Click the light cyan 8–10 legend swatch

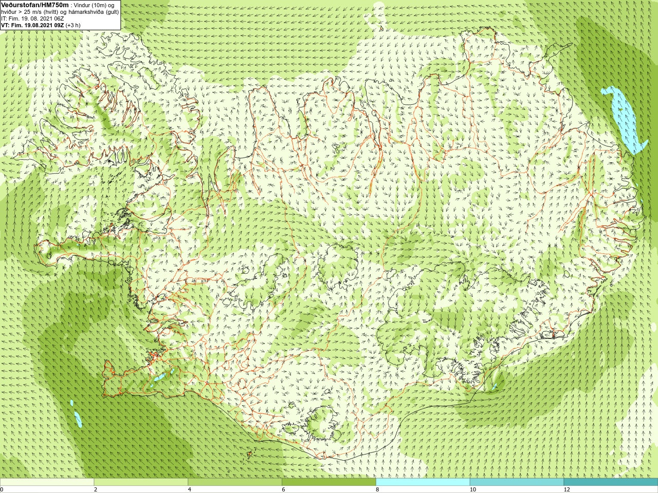pos(423,482)
